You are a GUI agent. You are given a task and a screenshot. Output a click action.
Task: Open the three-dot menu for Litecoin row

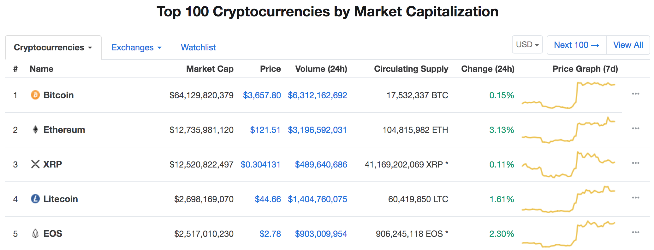click(x=636, y=198)
